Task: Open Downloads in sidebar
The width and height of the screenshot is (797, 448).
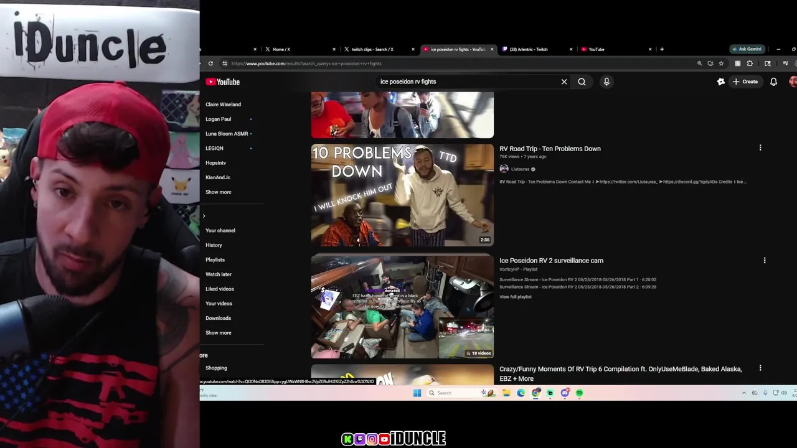Action: click(x=218, y=318)
